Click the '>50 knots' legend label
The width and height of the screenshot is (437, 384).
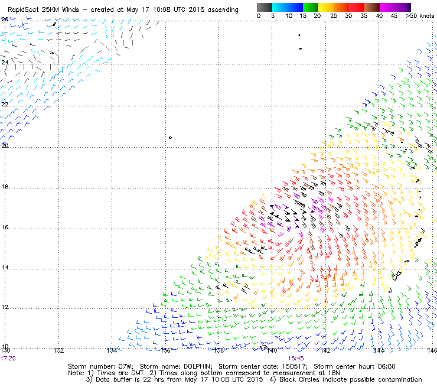coord(420,16)
